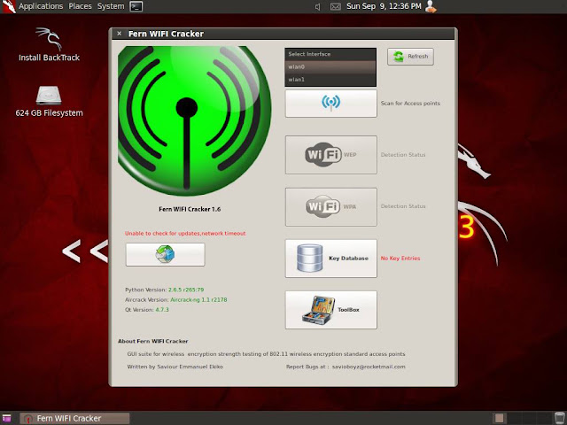
Task: Select the wlan1 interface
Action: click(330, 80)
